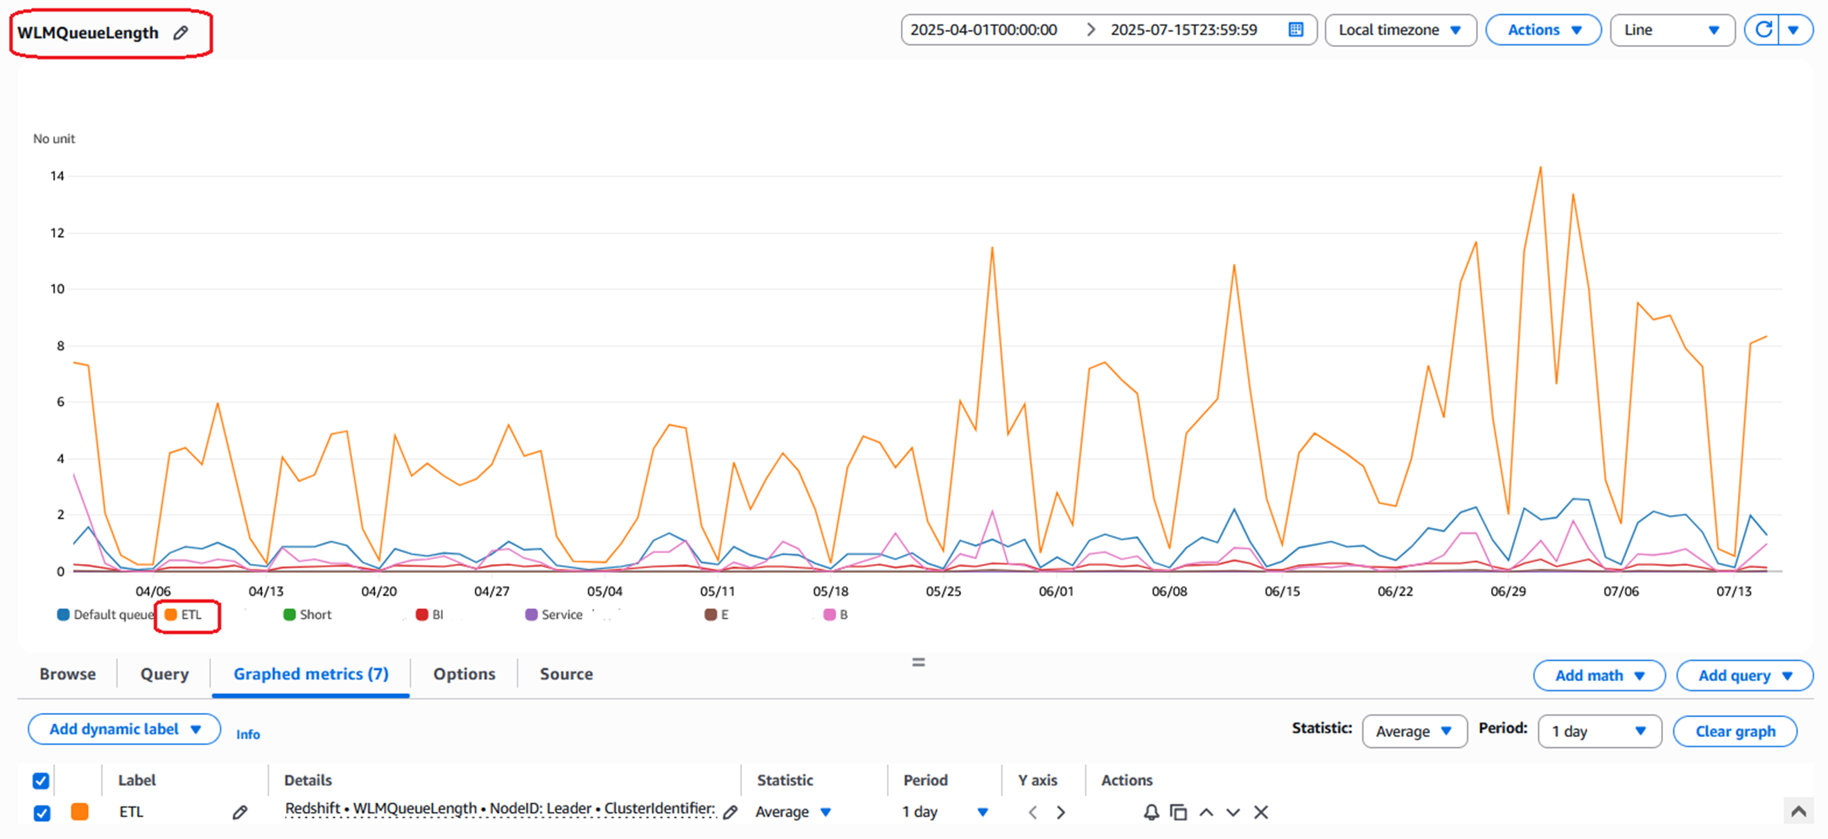This screenshot has height=839, width=1828.
Task: Open the calendar date picker icon
Action: pyautogui.click(x=1295, y=30)
